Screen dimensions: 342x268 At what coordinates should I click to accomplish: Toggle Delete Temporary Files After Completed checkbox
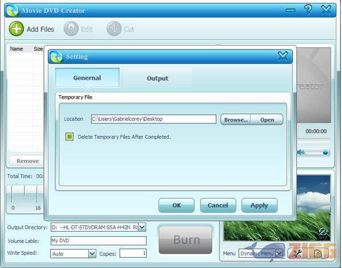(70, 137)
